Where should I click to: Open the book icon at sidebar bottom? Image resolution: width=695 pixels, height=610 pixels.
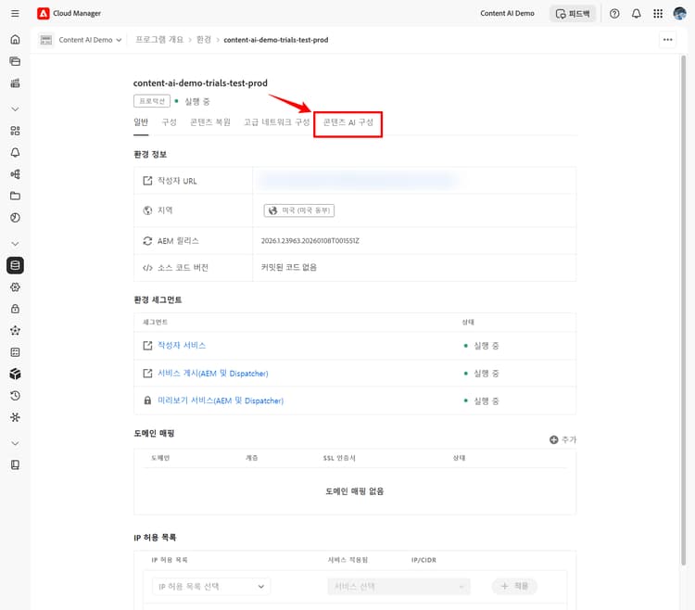pos(15,464)
